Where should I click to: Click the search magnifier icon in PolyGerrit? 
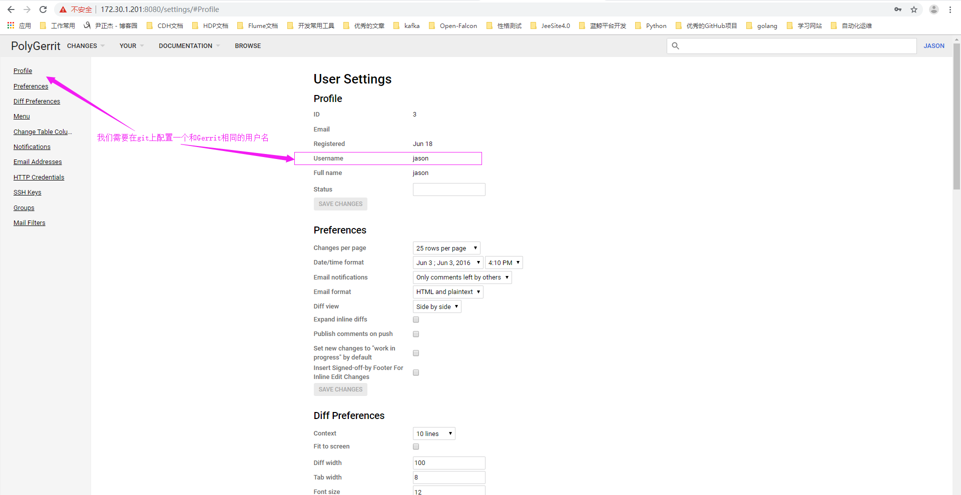point(675,46)
